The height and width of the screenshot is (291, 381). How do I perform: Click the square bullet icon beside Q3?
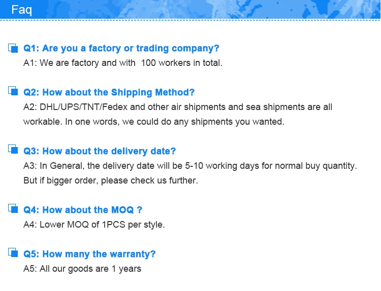[13, 150]
